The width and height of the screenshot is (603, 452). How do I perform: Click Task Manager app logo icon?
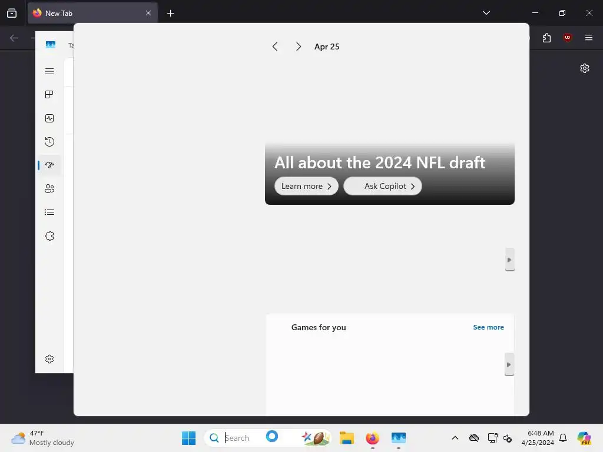(x=51, y=45)
